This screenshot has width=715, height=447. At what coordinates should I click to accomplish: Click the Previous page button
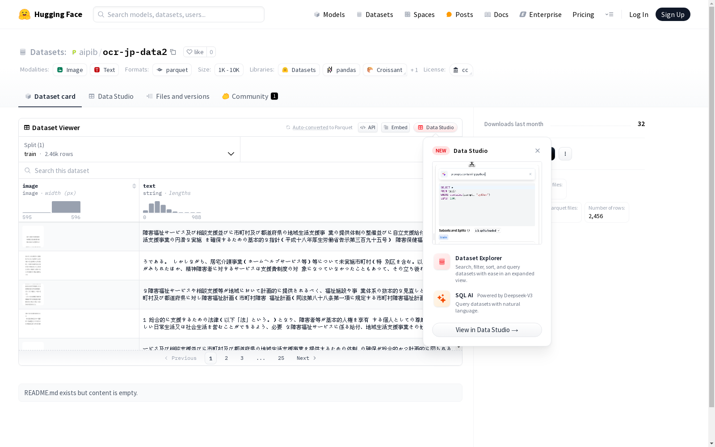coord(181,358)
